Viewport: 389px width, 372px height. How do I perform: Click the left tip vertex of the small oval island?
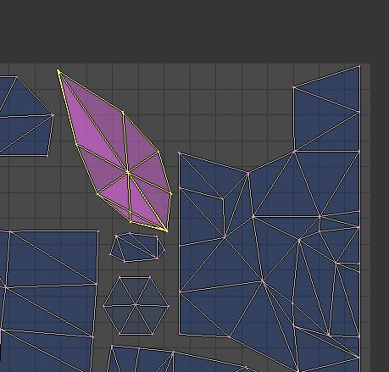pyautogui.click(x=110, y=254)
